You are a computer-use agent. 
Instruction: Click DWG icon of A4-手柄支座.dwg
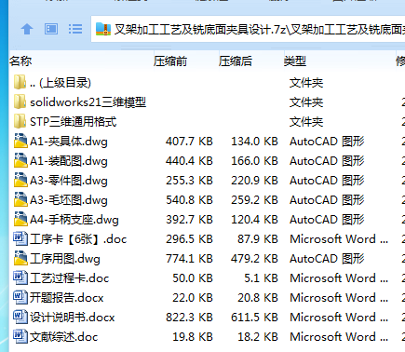(20, 219)
